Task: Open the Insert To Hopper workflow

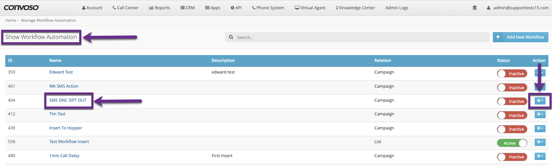Action: pos(66,128)
